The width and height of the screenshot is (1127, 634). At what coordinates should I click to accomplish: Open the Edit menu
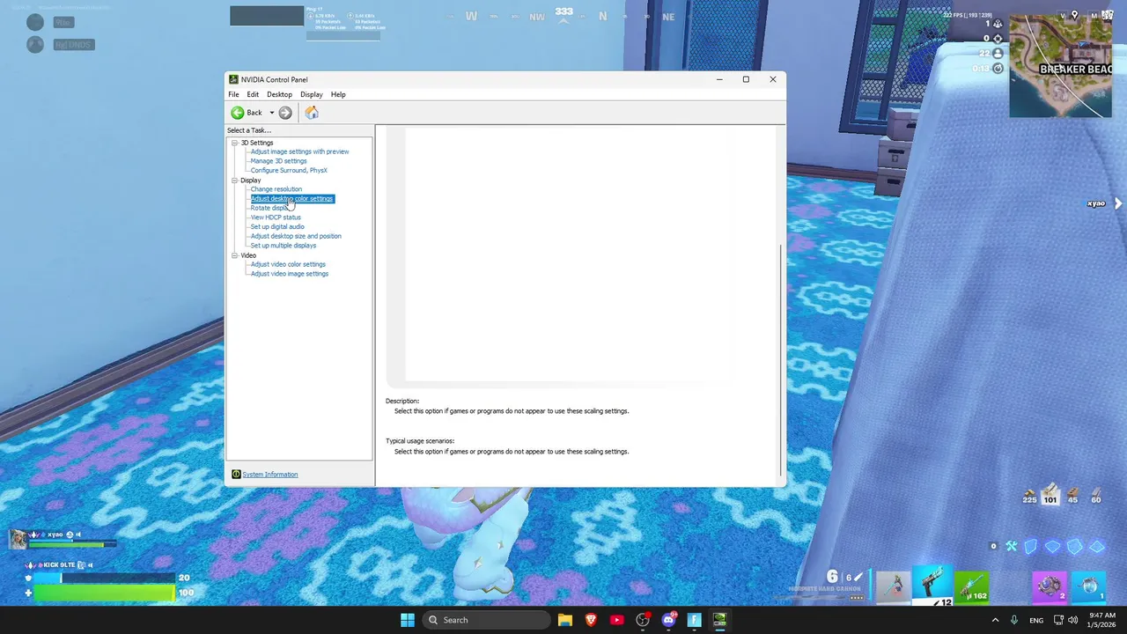(253, 94)
